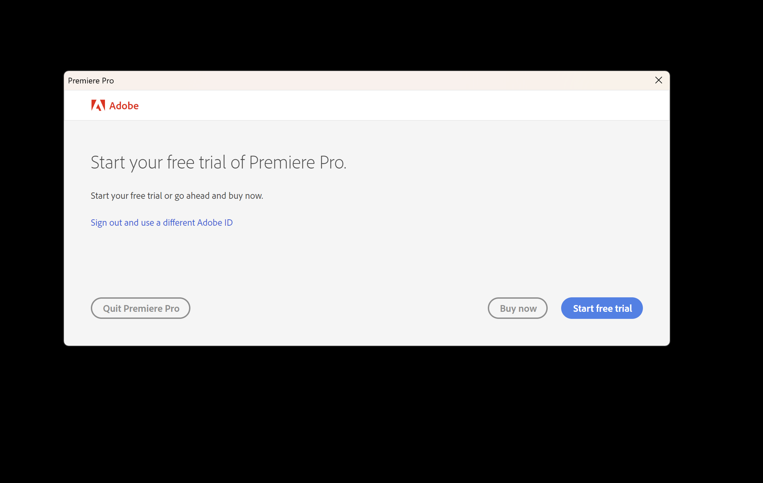The height and width of the screenshot is (483, 763).
Task: Quit Premiere Pro via the dialog button
Action: [141, 308]
